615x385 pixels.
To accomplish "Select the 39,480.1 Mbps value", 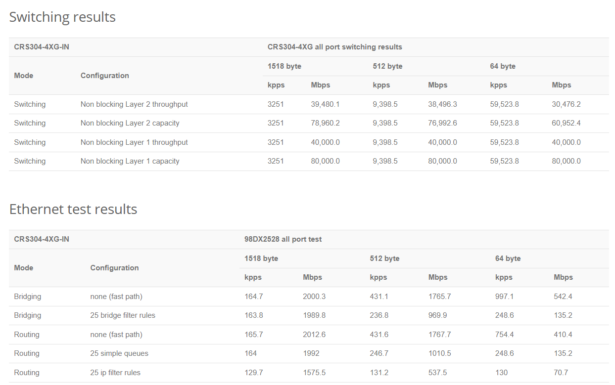I will click(x=325, y=105).
